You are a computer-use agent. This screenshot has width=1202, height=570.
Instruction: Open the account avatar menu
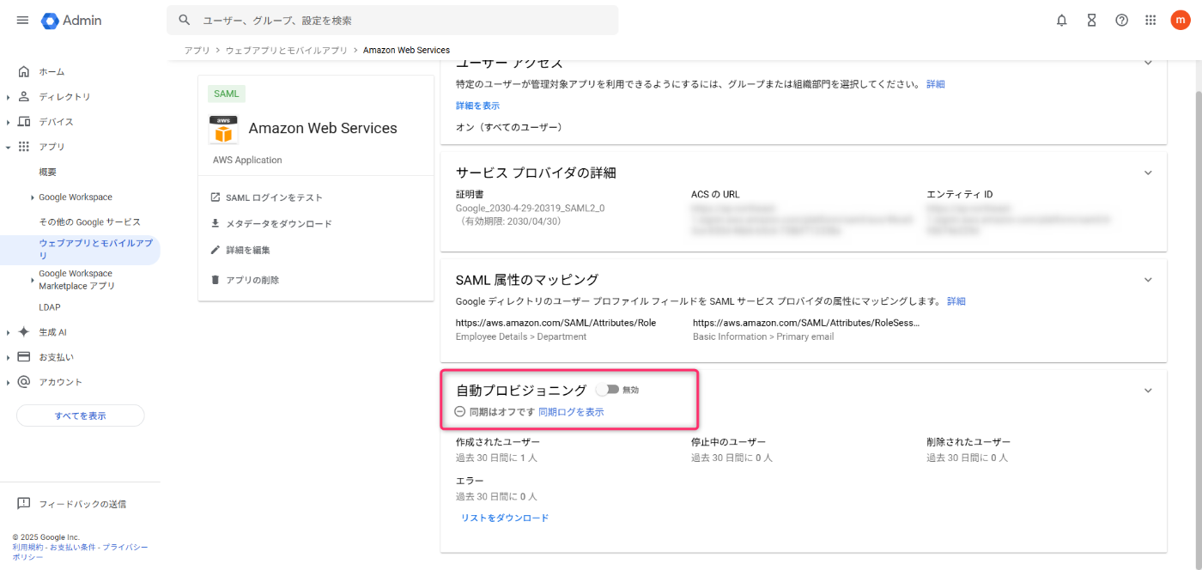[x=1181, y=20]
